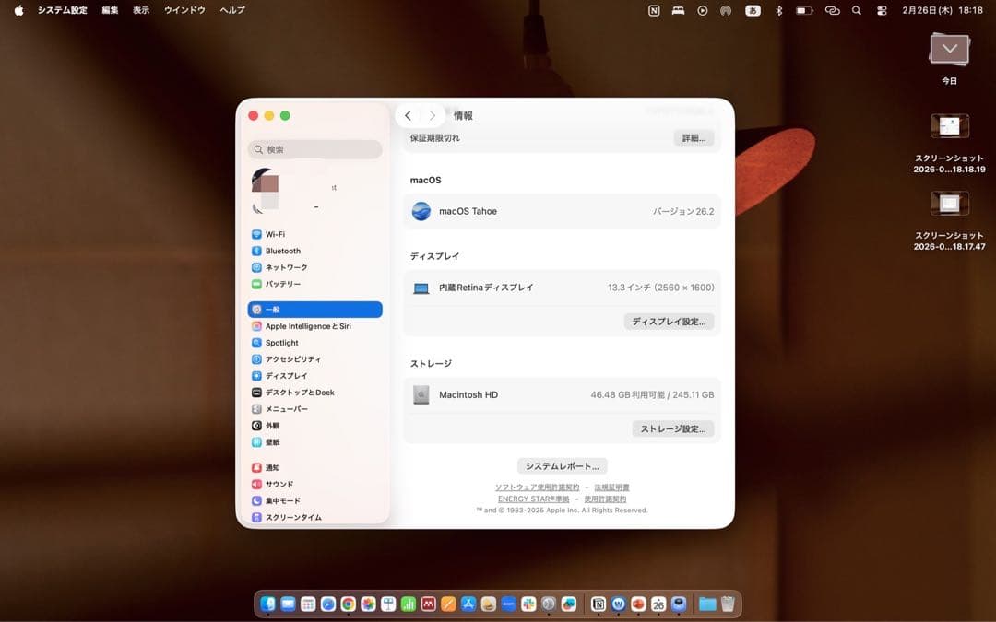Image resolution: width=996 pixels, height=622 pixels.
Task: Go back with the left chevron
Action: [x=408, y=115]
